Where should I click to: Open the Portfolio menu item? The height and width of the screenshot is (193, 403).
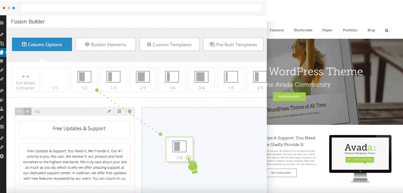click(350, 30)
